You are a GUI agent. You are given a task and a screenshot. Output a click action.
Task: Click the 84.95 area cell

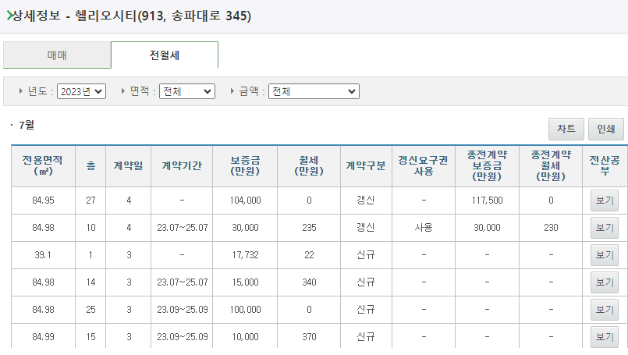(43, 201)
